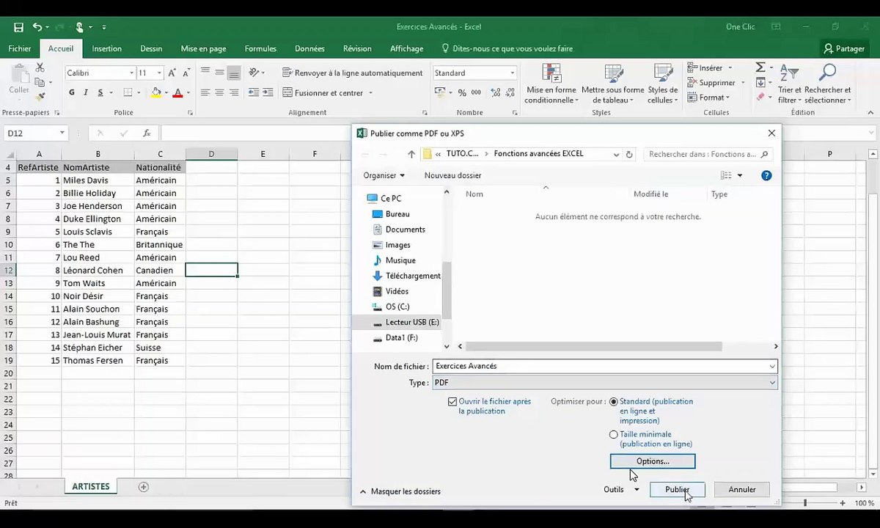The image size is (880, 528).
Task: Undo the last action in Excel
Action: (37, 27)
